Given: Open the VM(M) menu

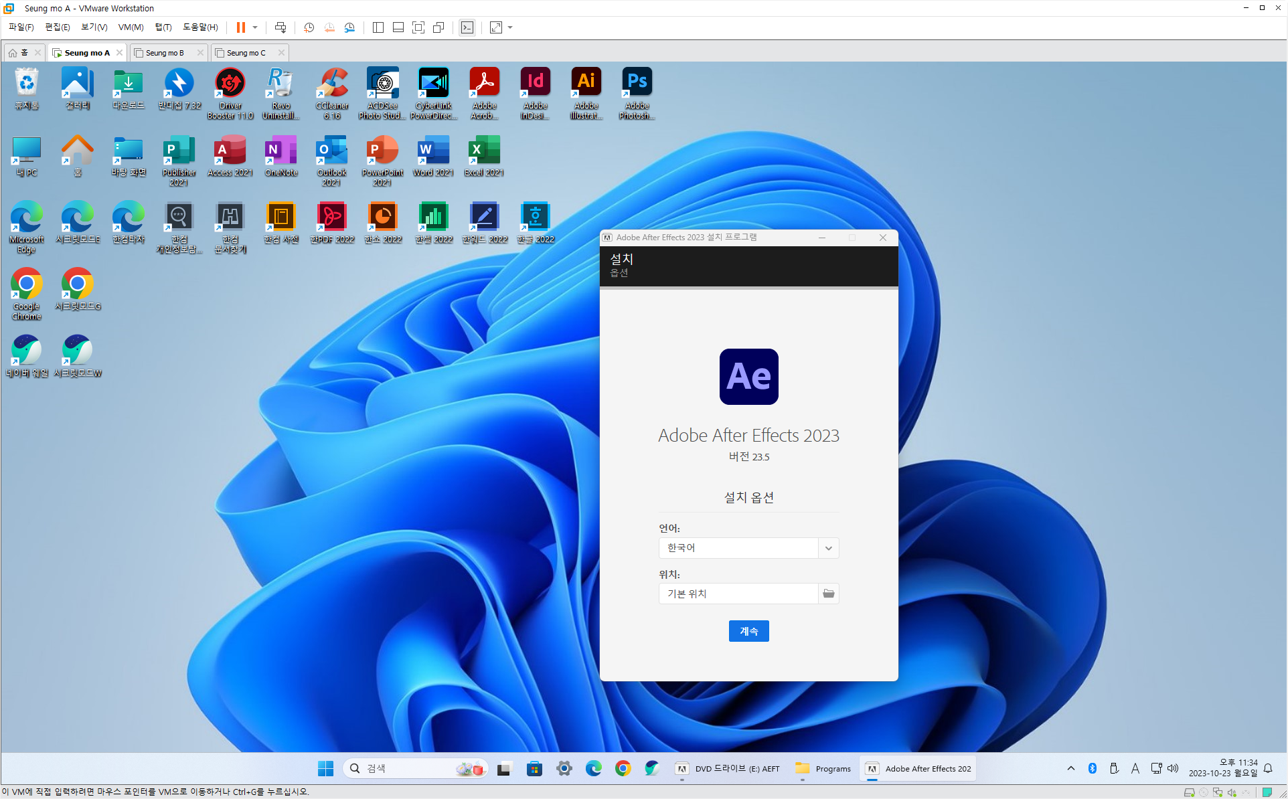Looking at the screenshot, I should (131, 27).
